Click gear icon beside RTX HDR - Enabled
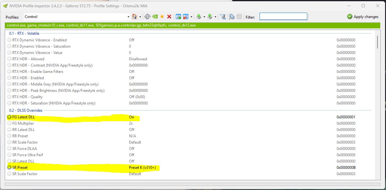The image size is (386, 190). (x=9, y=78)
